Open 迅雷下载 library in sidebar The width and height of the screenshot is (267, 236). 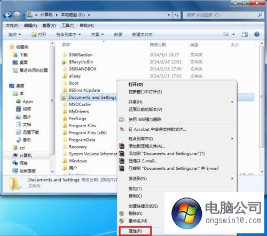point(28,132)
